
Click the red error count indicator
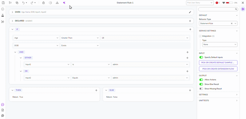(217, 3)
